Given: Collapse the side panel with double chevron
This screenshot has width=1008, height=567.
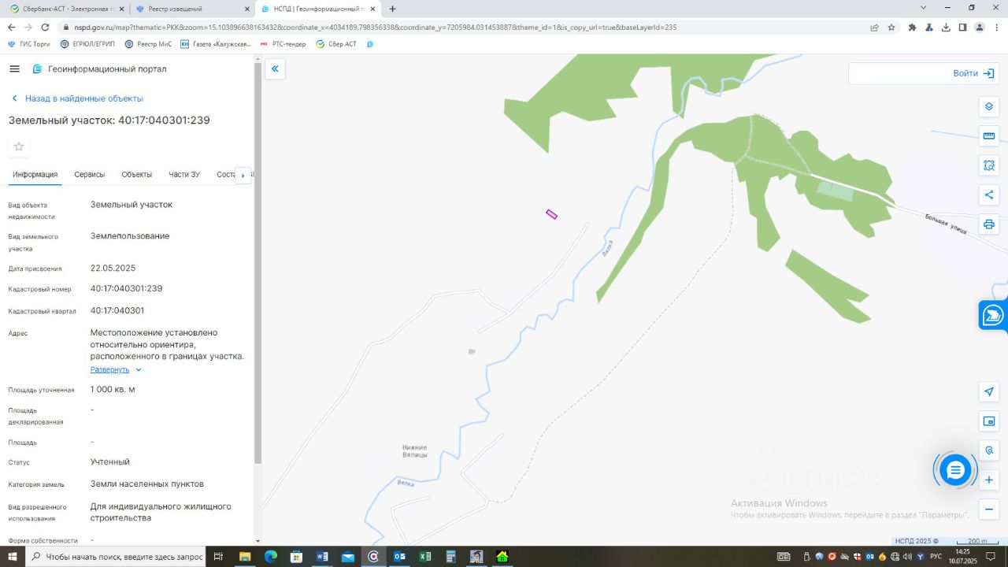Looking at the screenshot, I should [275, 69].
